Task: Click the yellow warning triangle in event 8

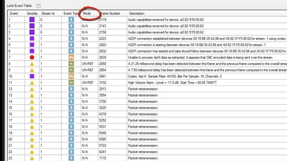Action: point(32,64)
